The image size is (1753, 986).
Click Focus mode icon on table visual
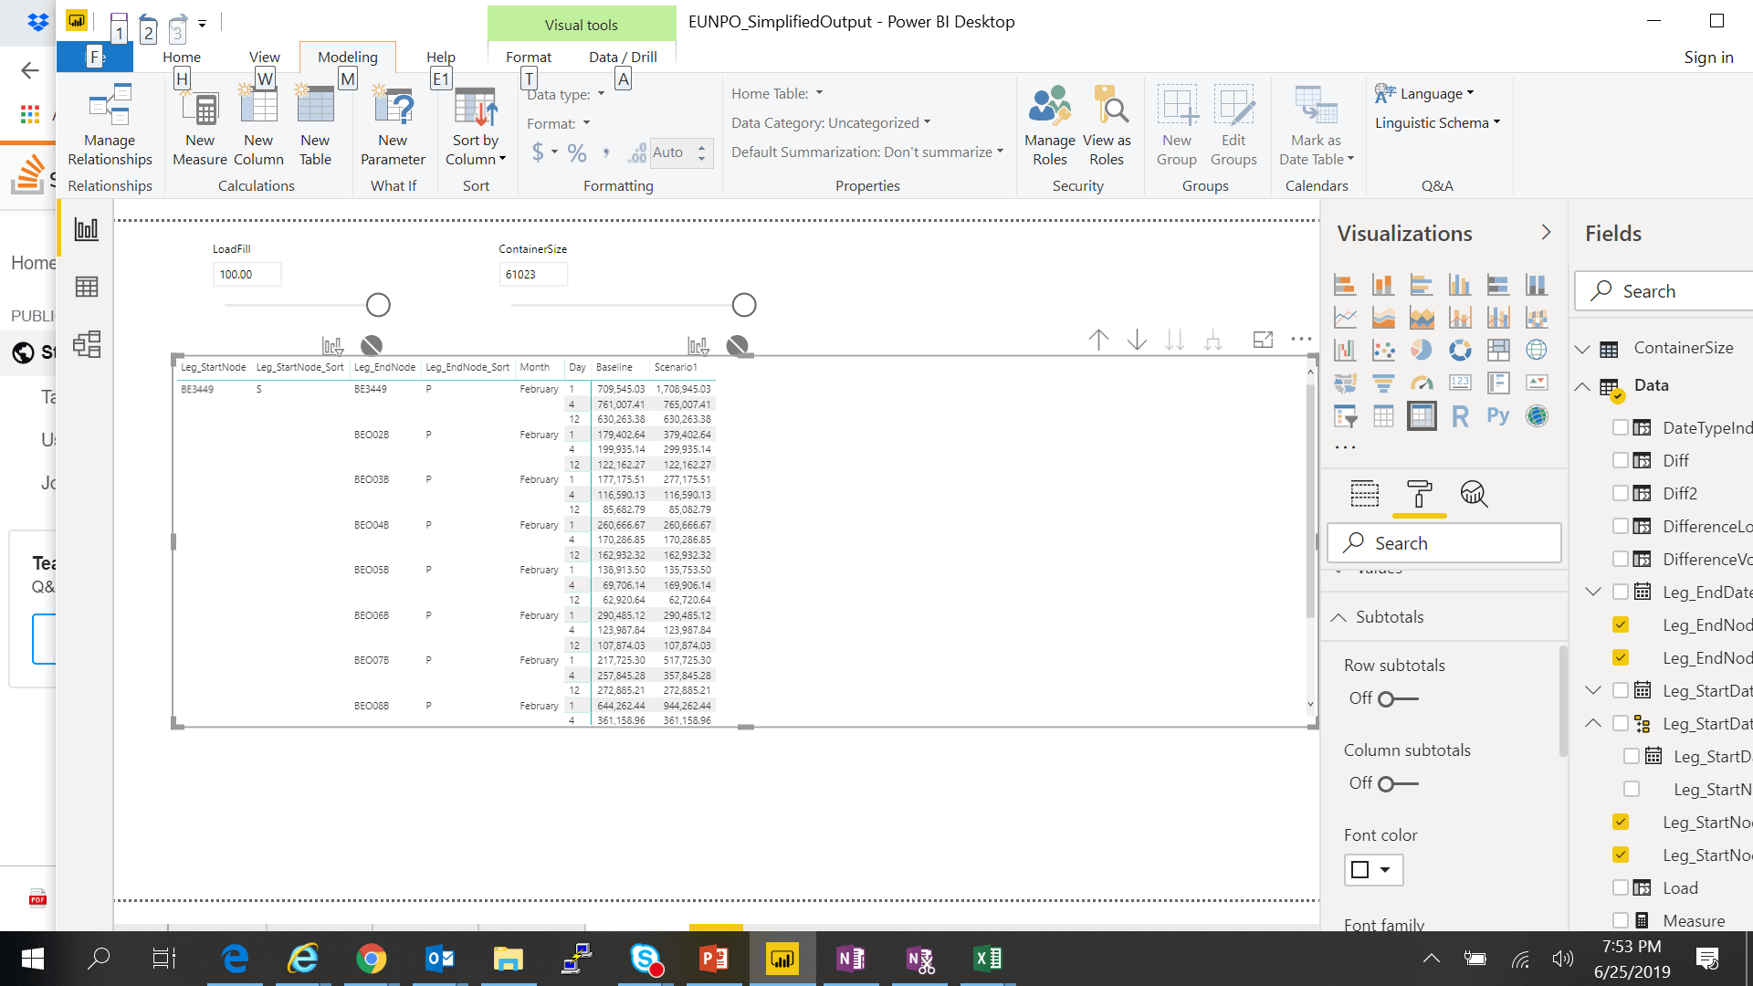pyautogui.click(x=1263, y=340)
